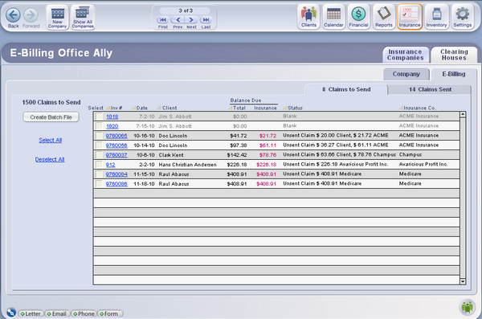The height and width of the screenshot is (319, 482).
Task: Click record counter 3 of 3
Action: [186, 10]
